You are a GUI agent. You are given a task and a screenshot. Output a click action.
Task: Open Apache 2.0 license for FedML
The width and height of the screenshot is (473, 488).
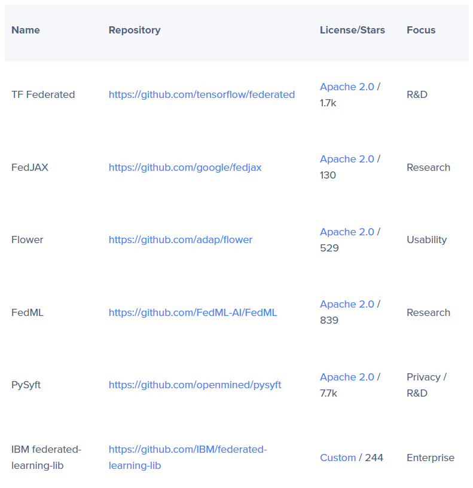click(347, 304)
